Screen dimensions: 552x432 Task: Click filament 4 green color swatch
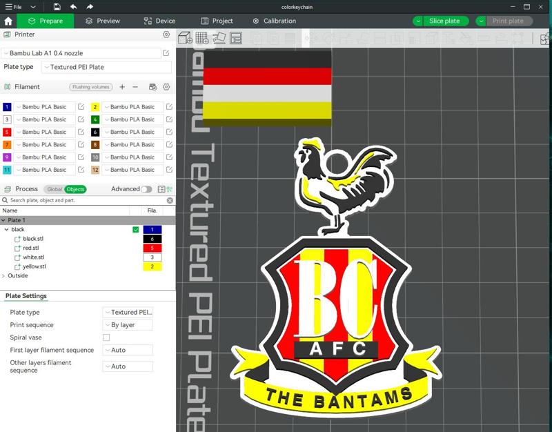coord(95,119)
